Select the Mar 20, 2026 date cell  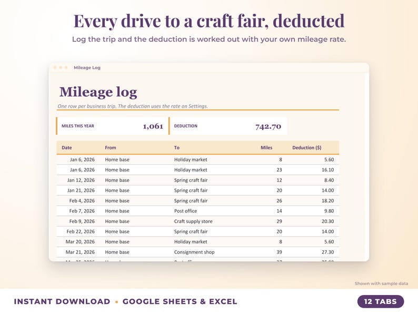pyautogui.click(x=80, y=242)
